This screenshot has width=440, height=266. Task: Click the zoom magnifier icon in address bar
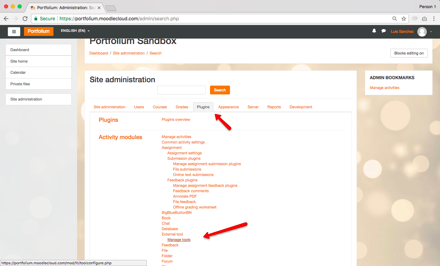(394, 19)
